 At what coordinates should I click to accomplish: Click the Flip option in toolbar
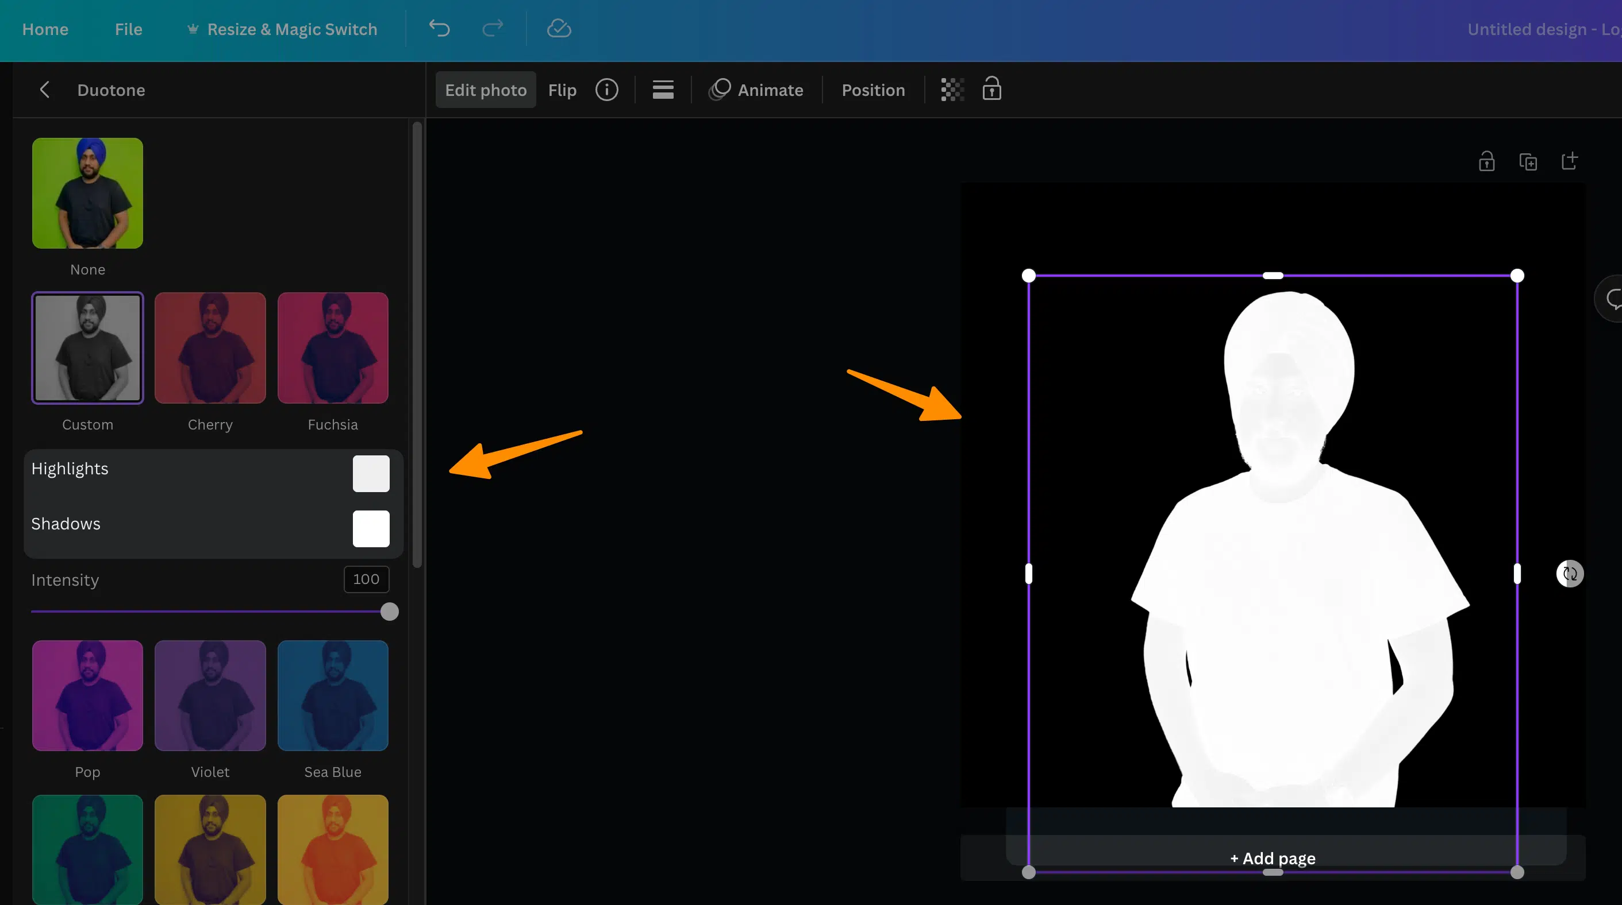pos(563,89)
